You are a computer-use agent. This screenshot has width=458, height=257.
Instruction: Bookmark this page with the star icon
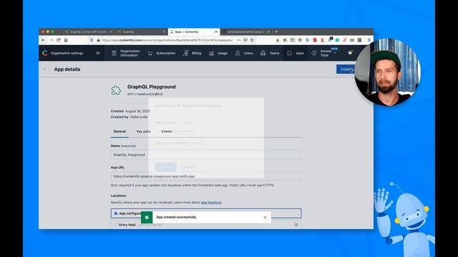coord(252,40)
